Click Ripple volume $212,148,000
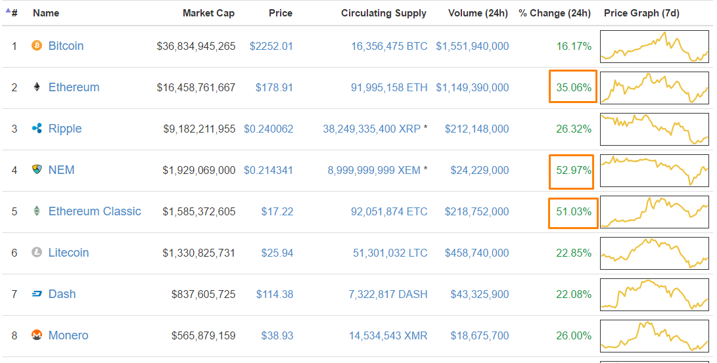Image resolution: width=717 pixels, height=363 pixels. 477,129
